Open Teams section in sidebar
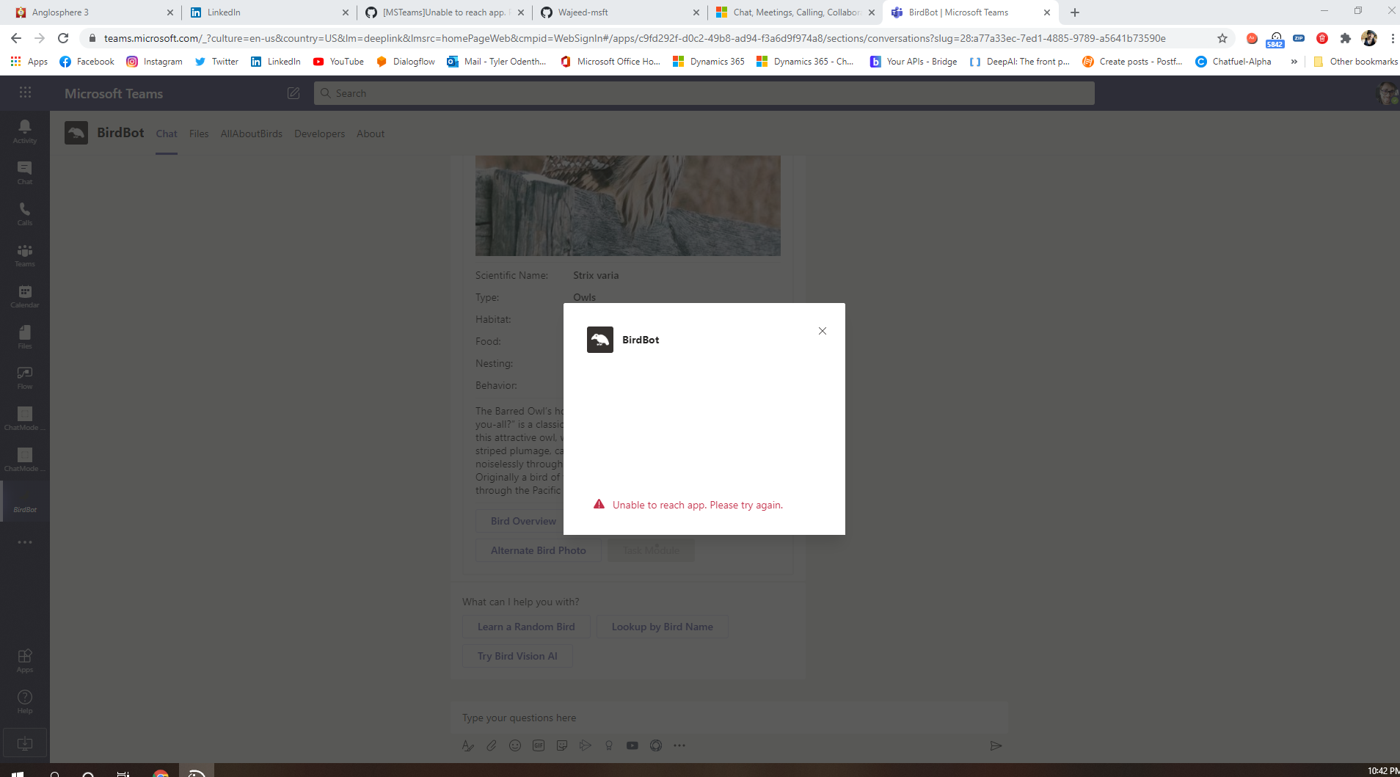This screenshot has width=1400, height=777. click(25, 255)
